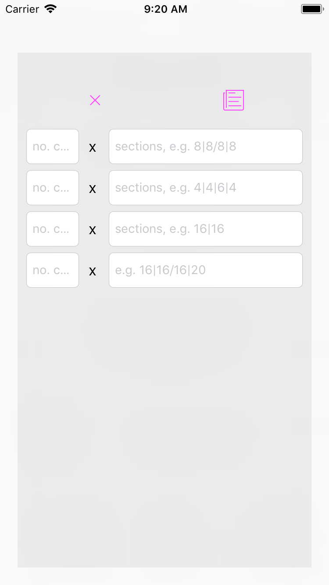Tap the last 'no. c...' count box

point(52,270)
